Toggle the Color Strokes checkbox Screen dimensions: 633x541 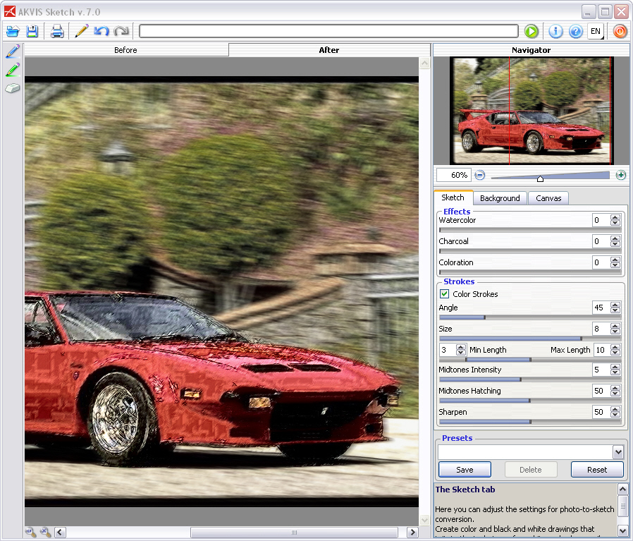pos(445,294)
